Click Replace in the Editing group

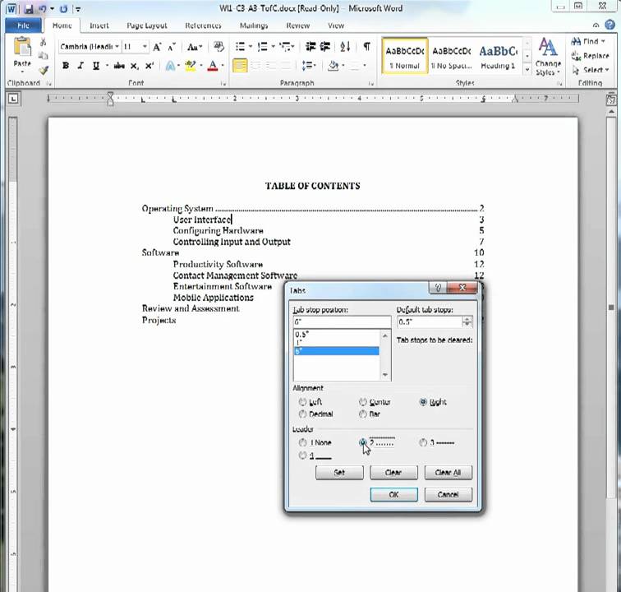tap(590, 56)
